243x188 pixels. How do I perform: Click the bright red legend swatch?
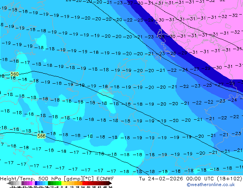pyautogui.click(x=84, y=183)
